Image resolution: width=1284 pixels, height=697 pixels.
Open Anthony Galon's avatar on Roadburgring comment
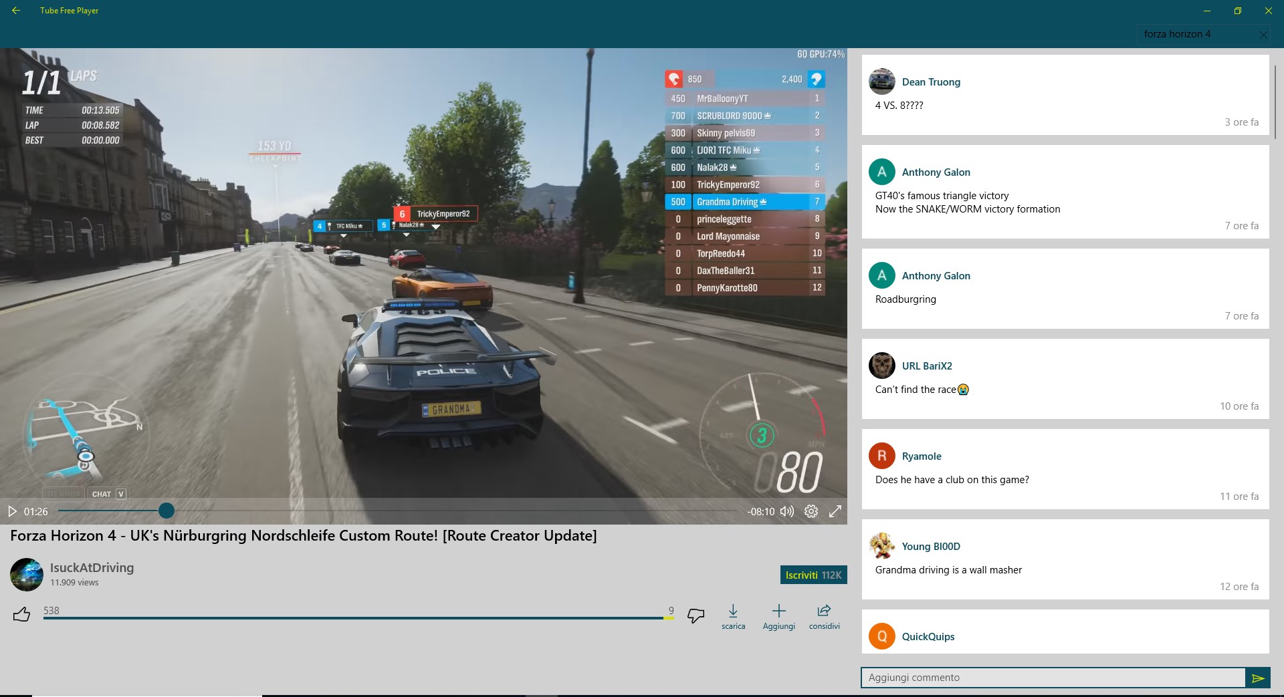tap(882, 275)
